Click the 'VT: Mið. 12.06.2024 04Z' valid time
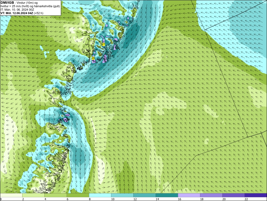The height and width of the screenshot is (201, 267). [x=17, y=13]
